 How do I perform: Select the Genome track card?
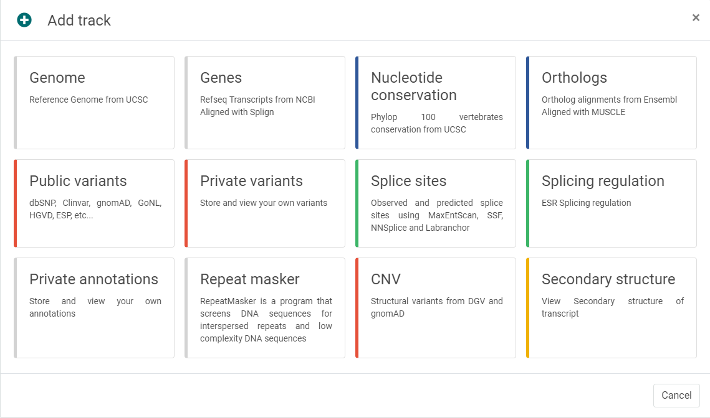94,103
